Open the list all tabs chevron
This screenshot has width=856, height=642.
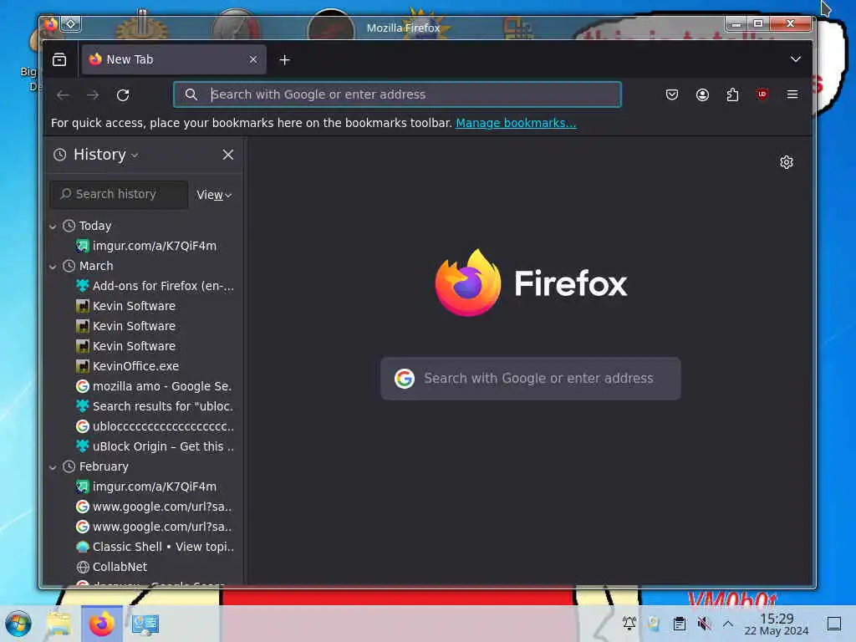click(796, 59)
